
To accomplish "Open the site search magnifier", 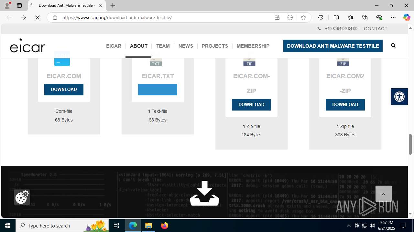I will tap(393, 45).
